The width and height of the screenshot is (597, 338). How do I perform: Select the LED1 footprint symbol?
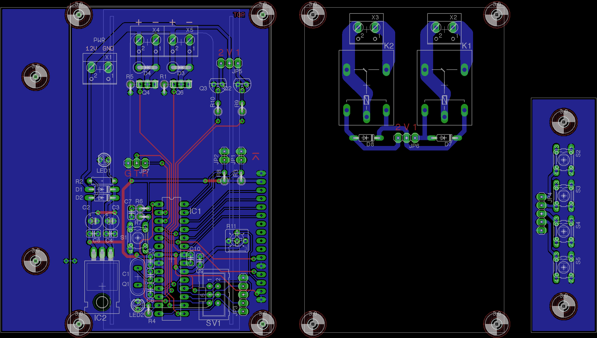[104, 160]
